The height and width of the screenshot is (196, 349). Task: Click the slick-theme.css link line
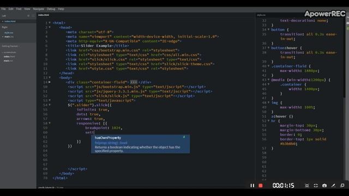140,64
